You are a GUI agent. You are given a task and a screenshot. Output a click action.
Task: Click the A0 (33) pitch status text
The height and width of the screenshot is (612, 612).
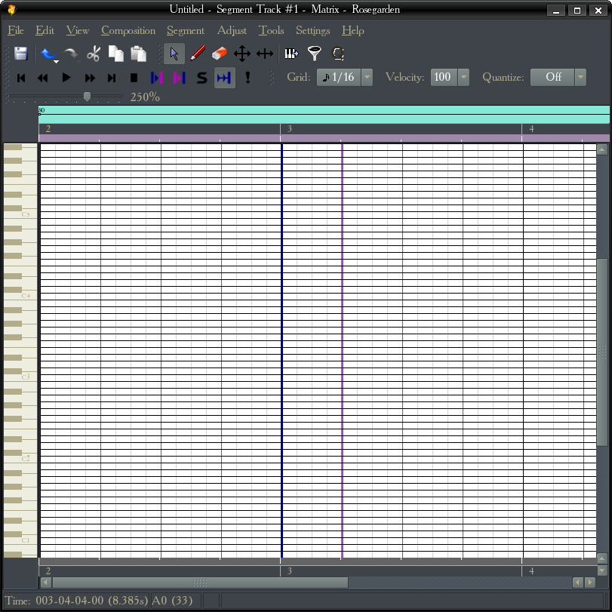(x=172, y=600)
